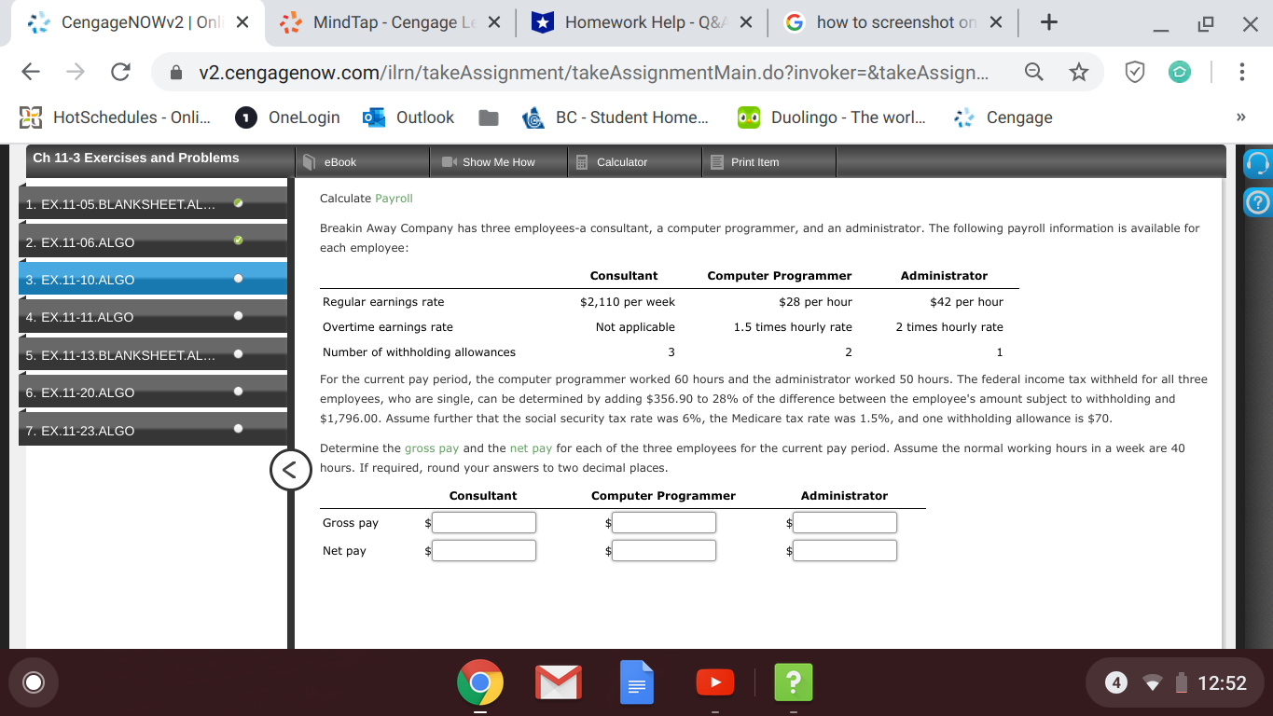Collapse the sidebar using the left-arrow circle
1273x716 pixels.
pyautogui.click(x=290, y=471)
